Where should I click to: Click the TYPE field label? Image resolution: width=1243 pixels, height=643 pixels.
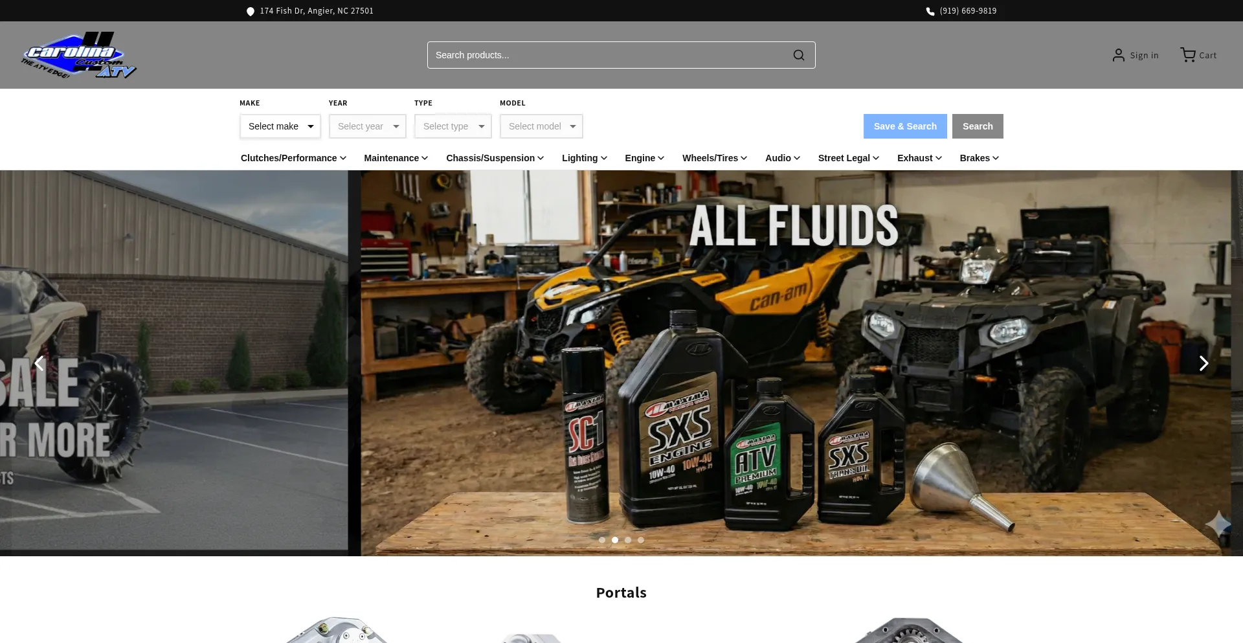tap(423, 103)
